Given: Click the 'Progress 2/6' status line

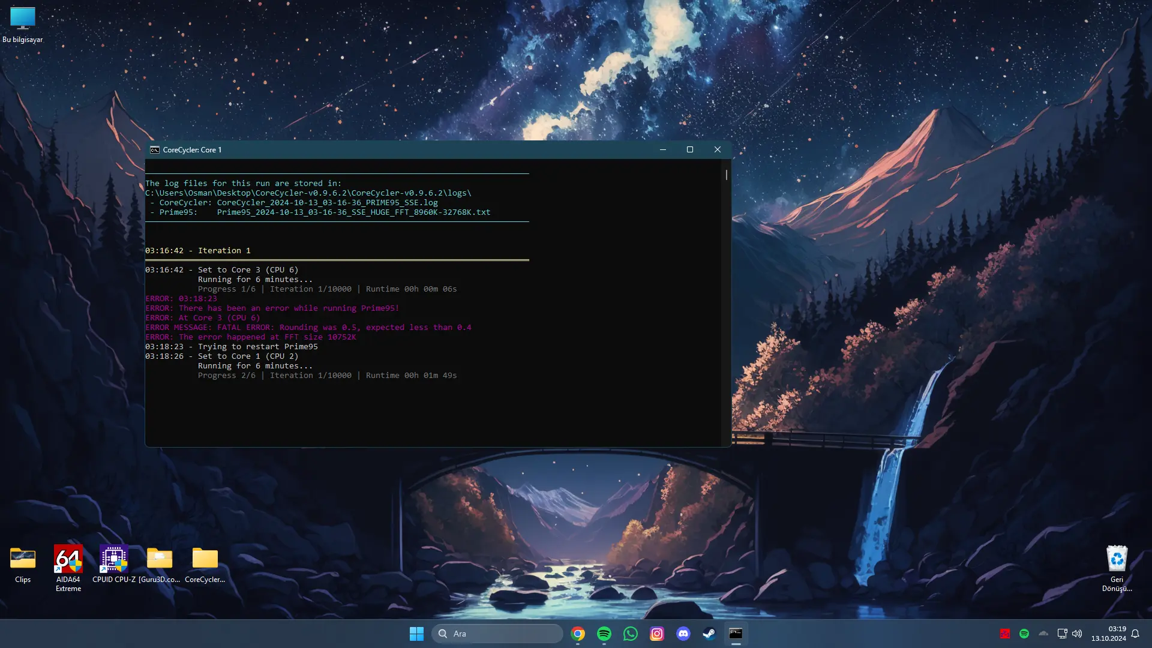Looking at the screenshot, I should pyautogui.click(x=328, y=376).
